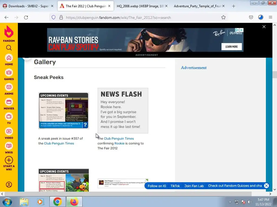Screen dimensions: 277x207
Task: Close The Fair 2012 tab
Action: (x=109, y=6)
